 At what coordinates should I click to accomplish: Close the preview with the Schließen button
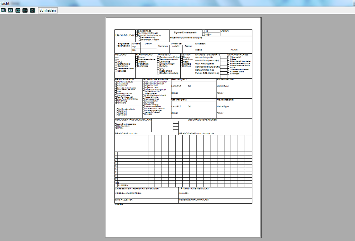47,10
